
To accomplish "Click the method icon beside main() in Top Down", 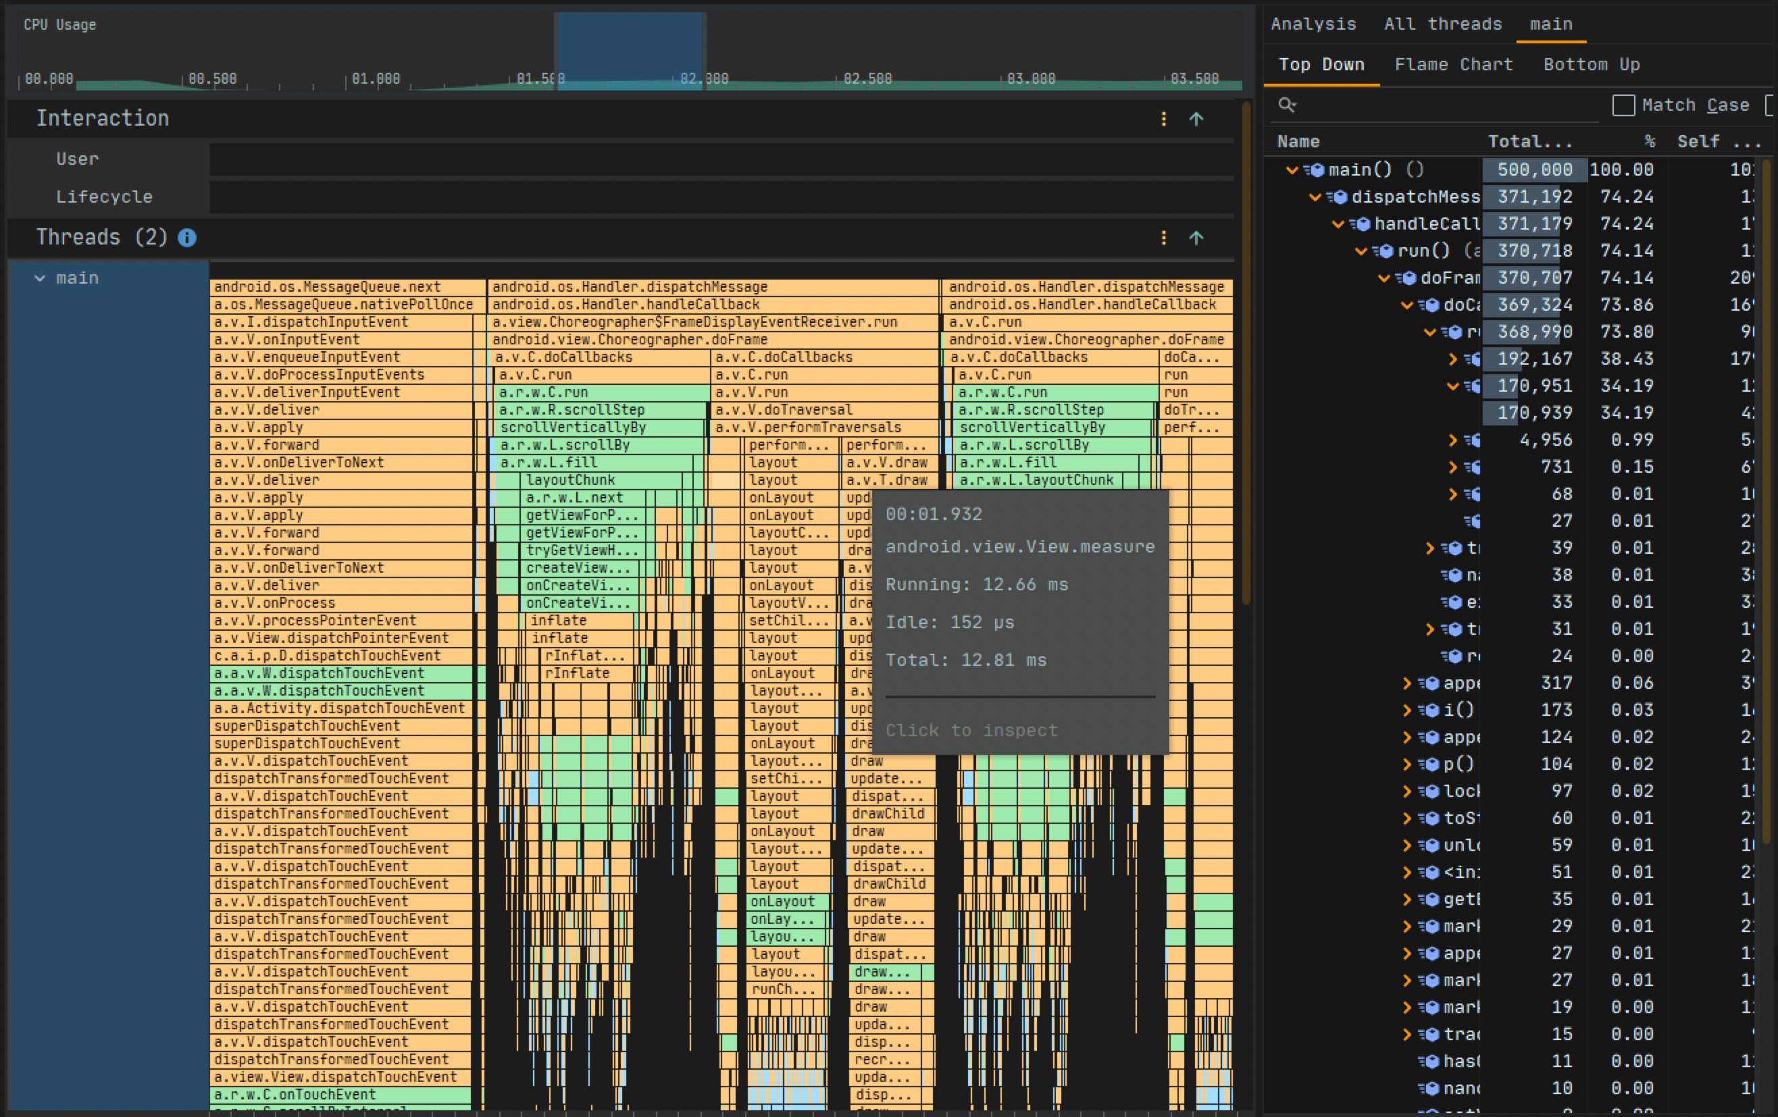I will click(x=1319, y=169).
